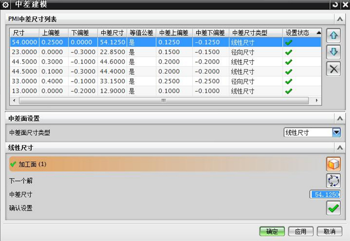Click the gear icon in title bar
350x241 pixels.
(x=6, y=5)
